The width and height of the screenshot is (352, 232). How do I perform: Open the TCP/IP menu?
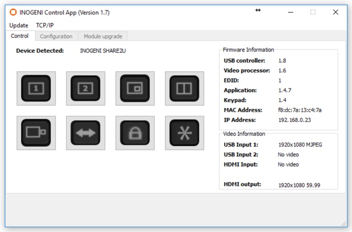(45, 25)
